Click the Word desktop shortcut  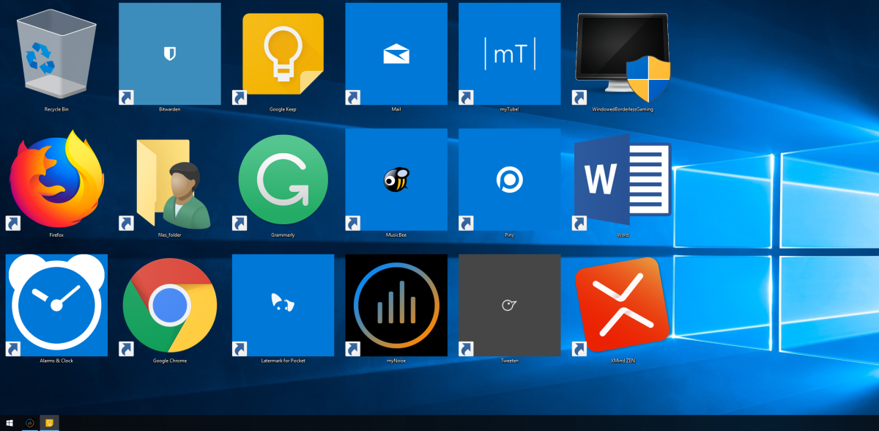(x=623, y=180)
